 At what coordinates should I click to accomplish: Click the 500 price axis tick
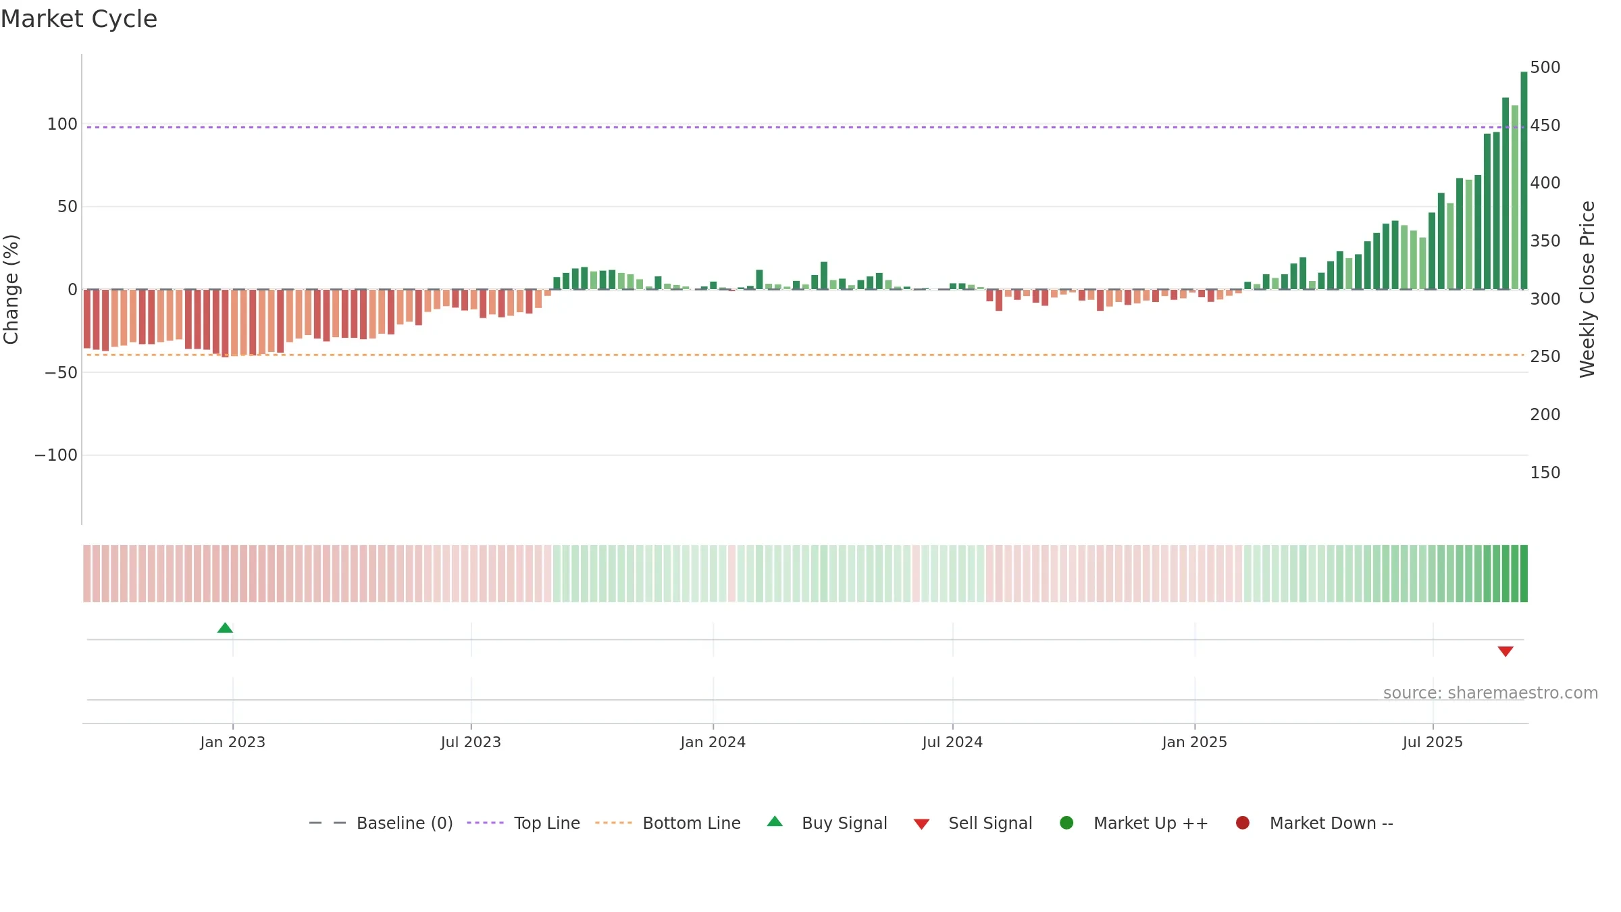coord(1545,68)
